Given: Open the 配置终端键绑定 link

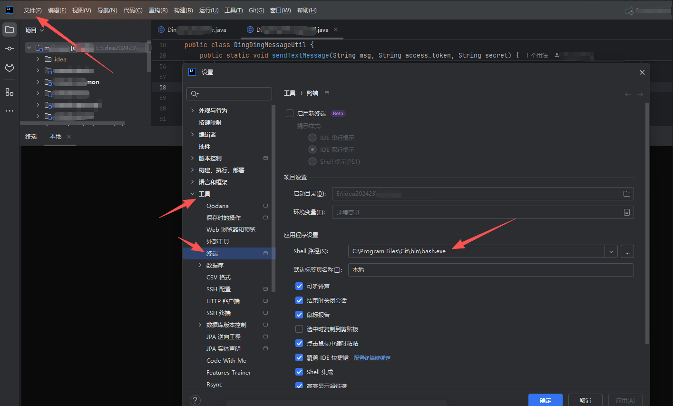Looking at the screenshot, I should [x=372, y=358].
